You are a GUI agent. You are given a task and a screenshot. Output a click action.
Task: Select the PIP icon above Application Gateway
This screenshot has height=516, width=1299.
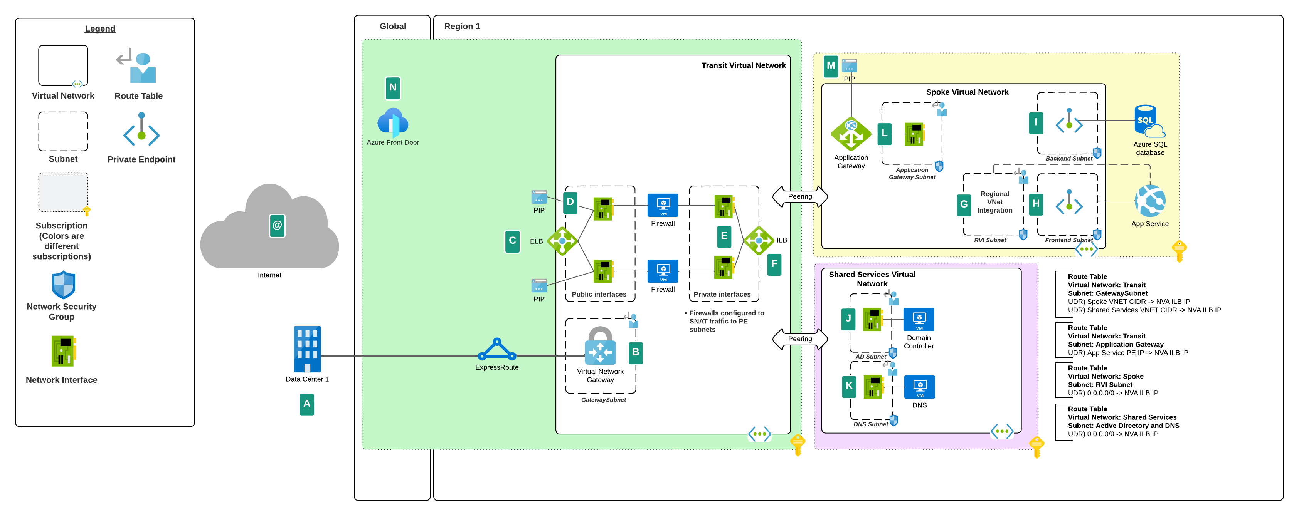(x=849, y=66)
